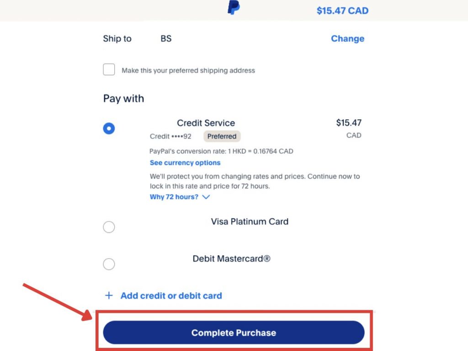Click the Preferred badge on Credit Service
This screenshot has height=351, width=468.
point(222,136)
